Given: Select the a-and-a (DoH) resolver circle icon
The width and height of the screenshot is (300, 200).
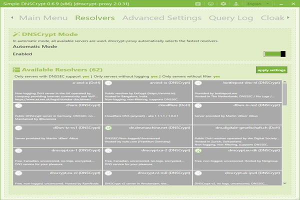Looking at the screenshot, I should [x=18, y=82].
